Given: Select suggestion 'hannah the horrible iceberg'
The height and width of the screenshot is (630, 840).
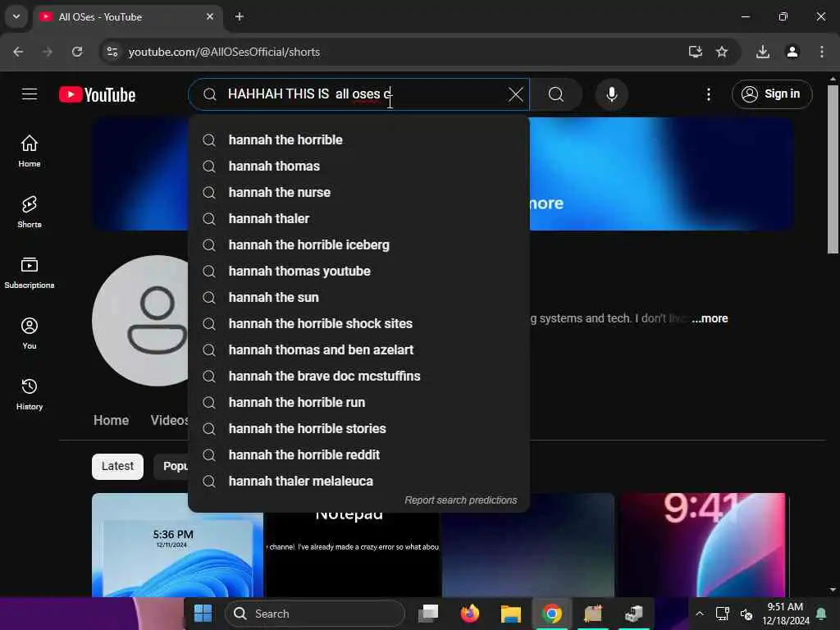Looking at the screenshot, I should click(359, 244).
